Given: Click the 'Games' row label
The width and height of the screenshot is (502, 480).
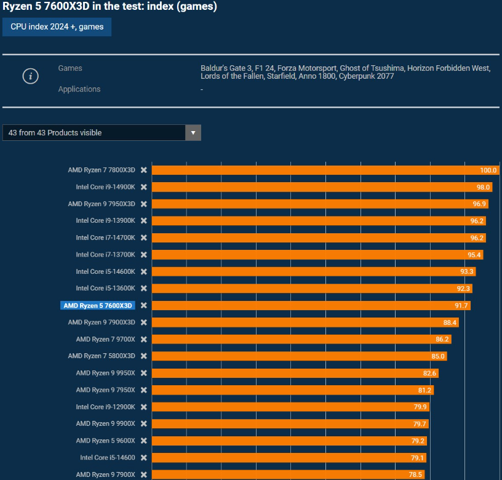Looking at the screenshot, I should [70, 68].
